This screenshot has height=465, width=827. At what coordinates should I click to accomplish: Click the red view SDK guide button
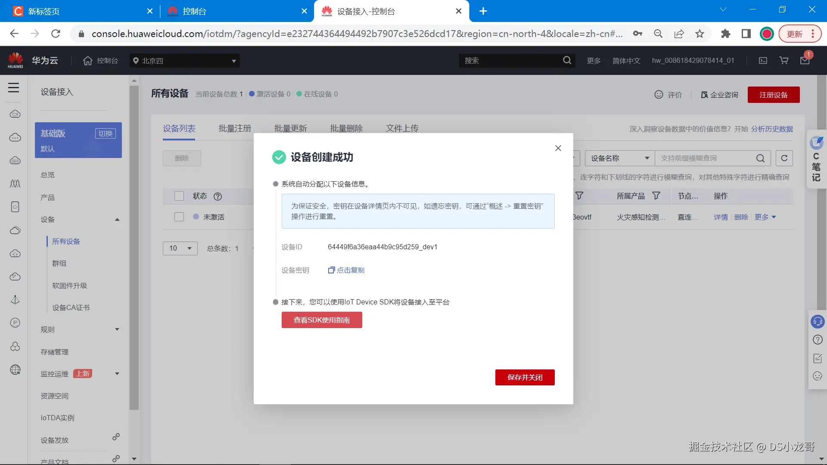[x=322, y=320]
